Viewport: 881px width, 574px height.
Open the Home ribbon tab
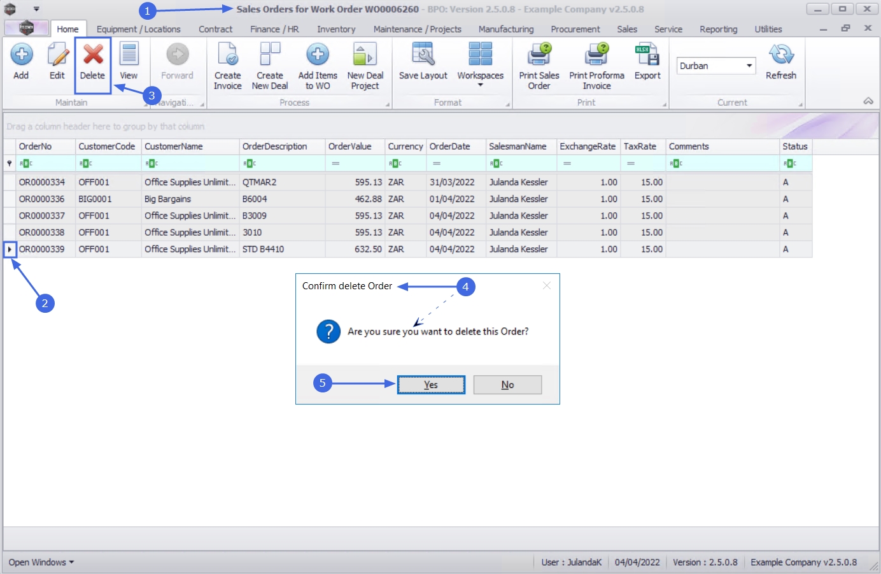point(67,29)
